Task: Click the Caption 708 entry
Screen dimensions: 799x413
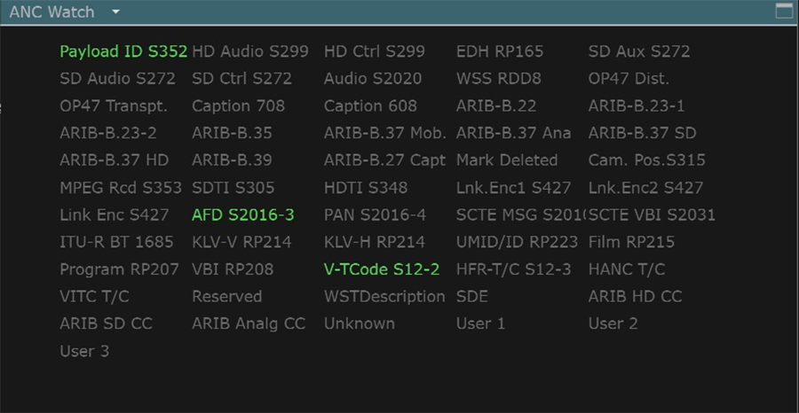Action: pyautogui.click(x=239, y=105)
